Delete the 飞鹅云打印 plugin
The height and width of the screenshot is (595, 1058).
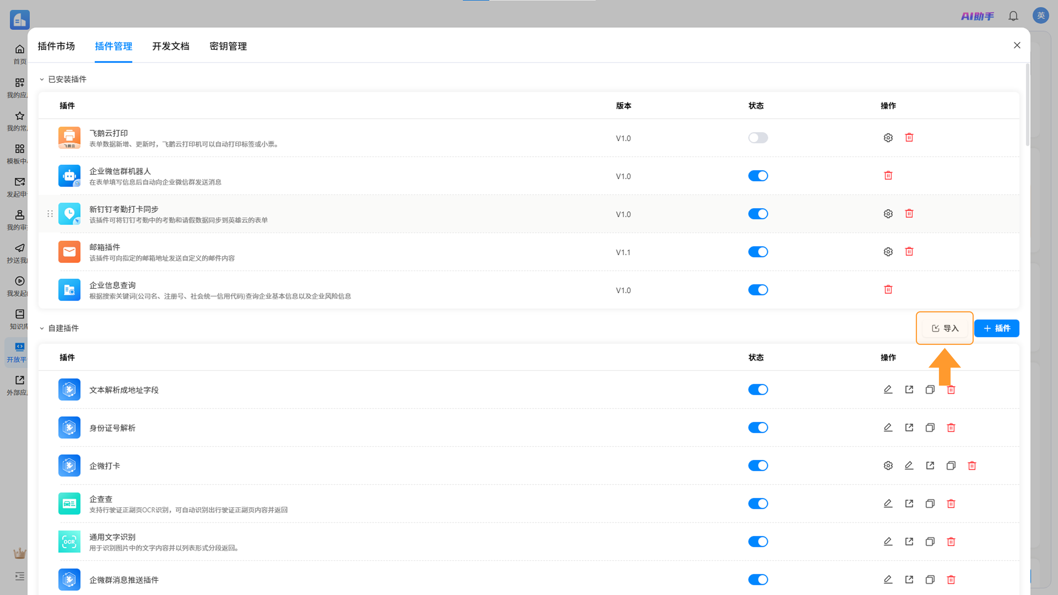coord(909,137)
